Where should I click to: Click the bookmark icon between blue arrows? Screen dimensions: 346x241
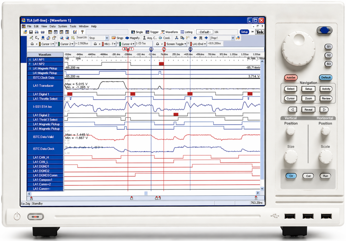200,38
